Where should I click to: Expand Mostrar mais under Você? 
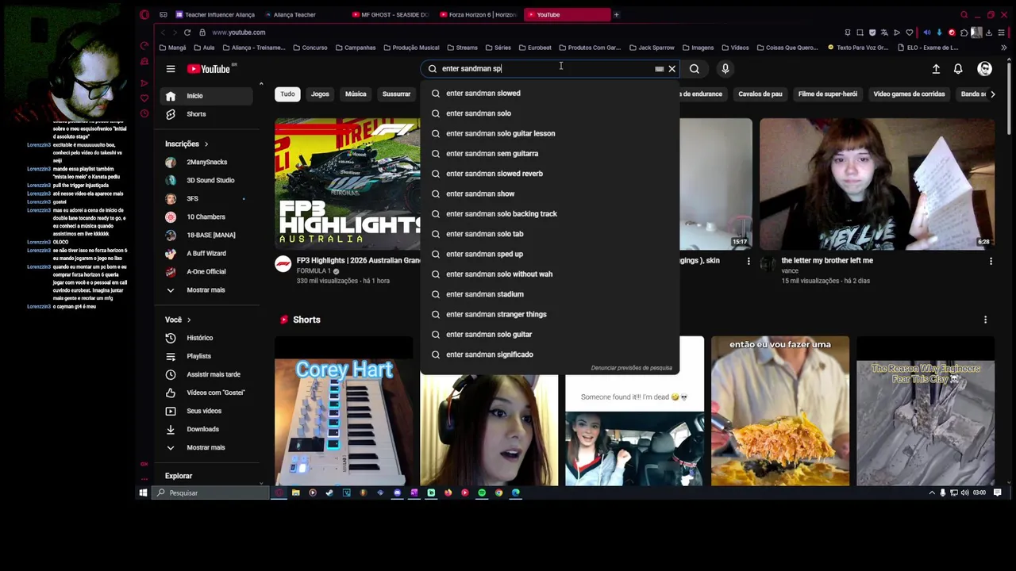tap(208, 447)
